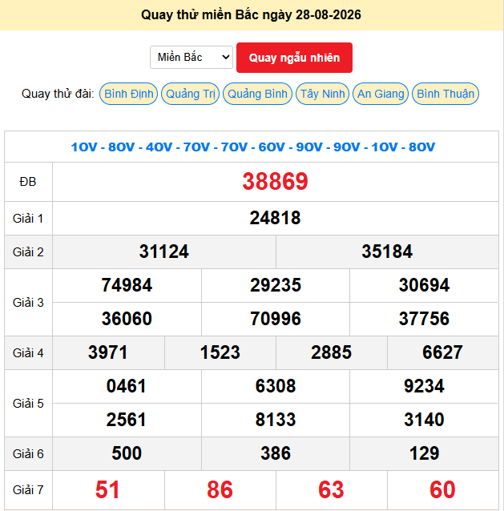
Task: Click the Giải 7 number 60
Action: [442, 490]
